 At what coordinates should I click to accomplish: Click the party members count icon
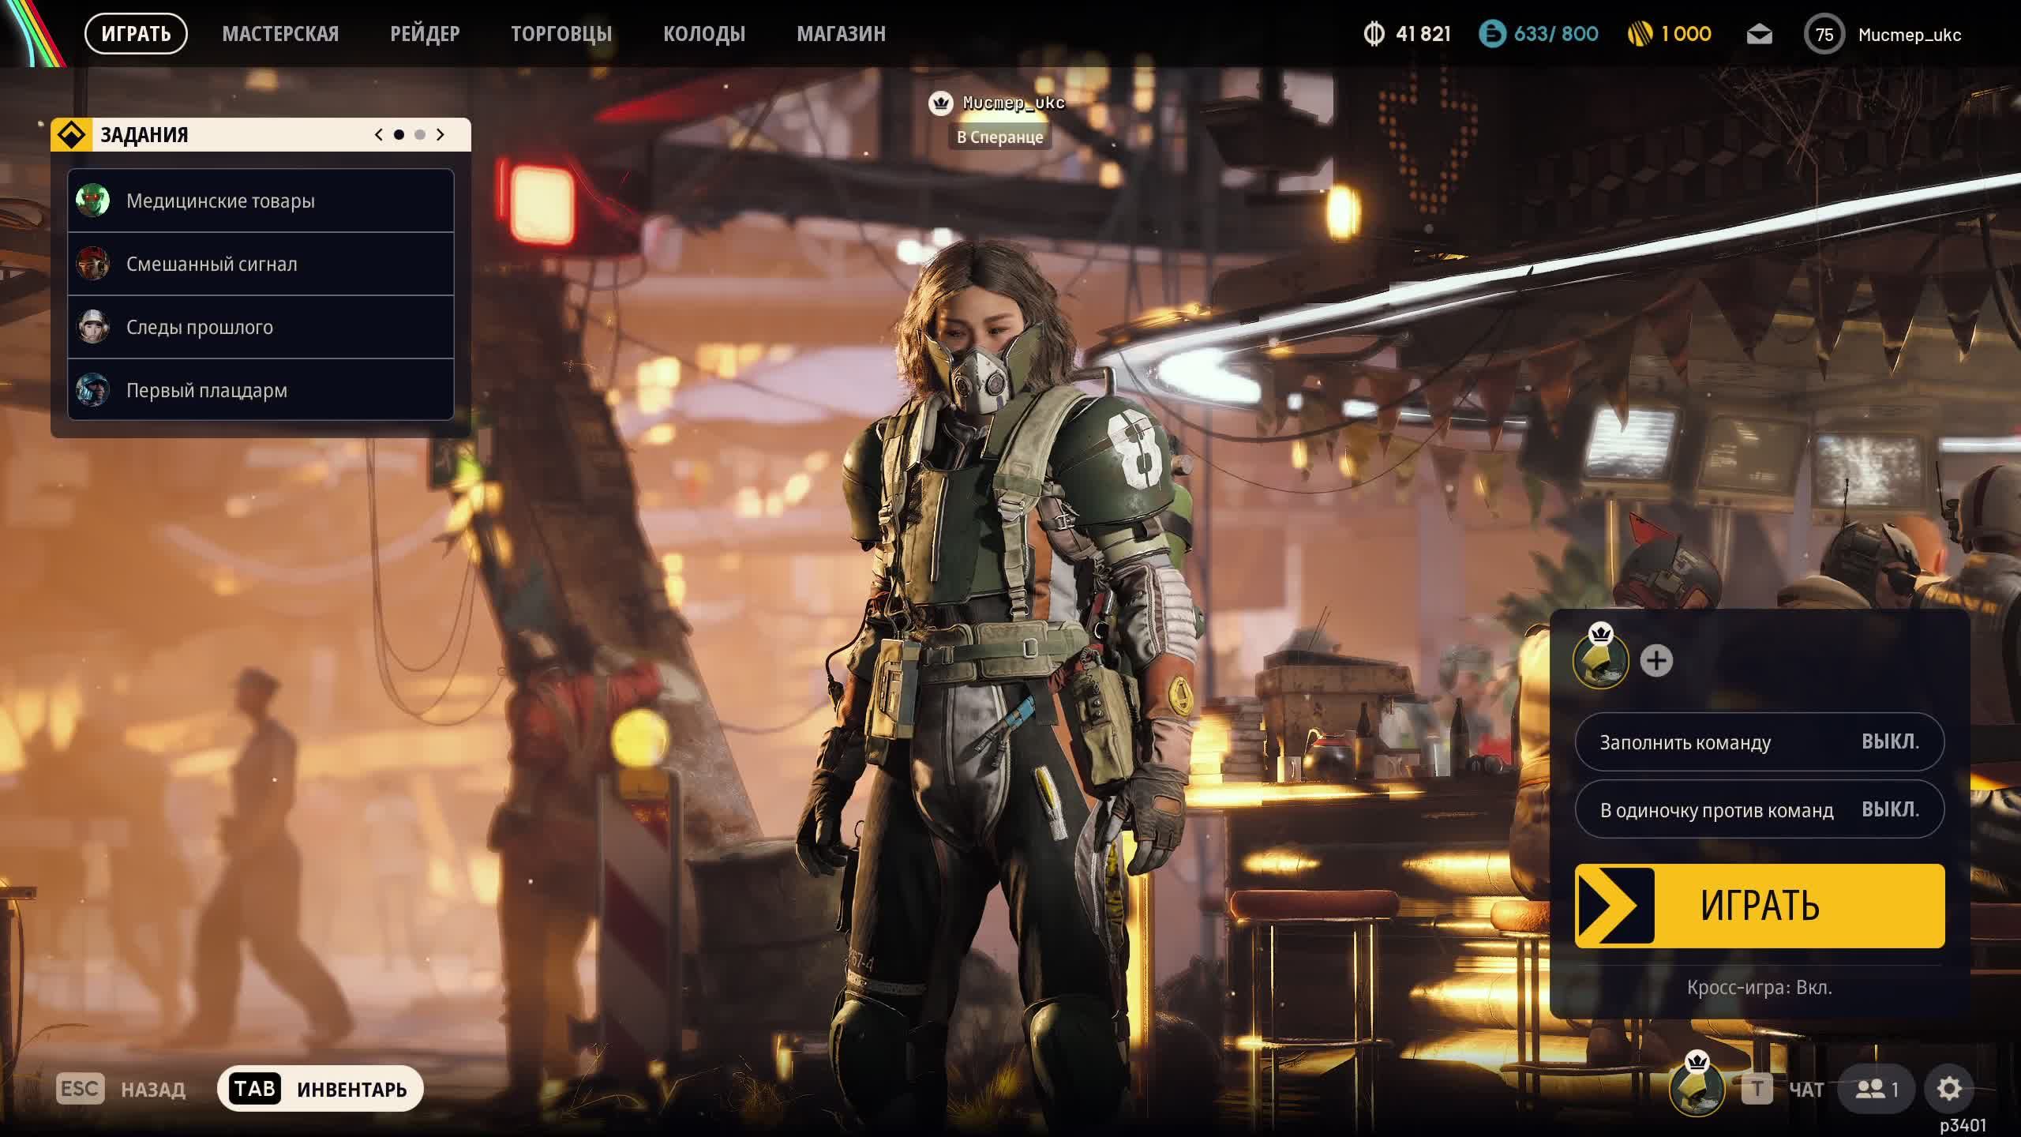click(x=1876, y=1090)
